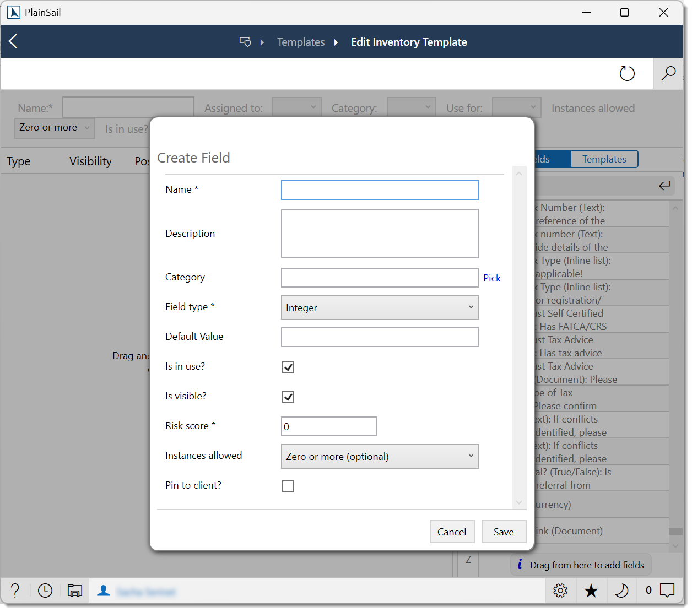This screenshot has height=612, width=692.
Task: Cancel the Create Field dialog
Action: tap(451, 532)
